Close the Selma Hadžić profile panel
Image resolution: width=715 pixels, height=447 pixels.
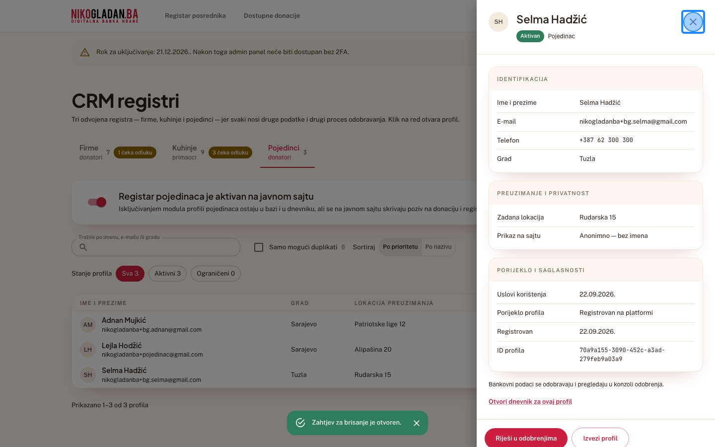coord(693,22)
